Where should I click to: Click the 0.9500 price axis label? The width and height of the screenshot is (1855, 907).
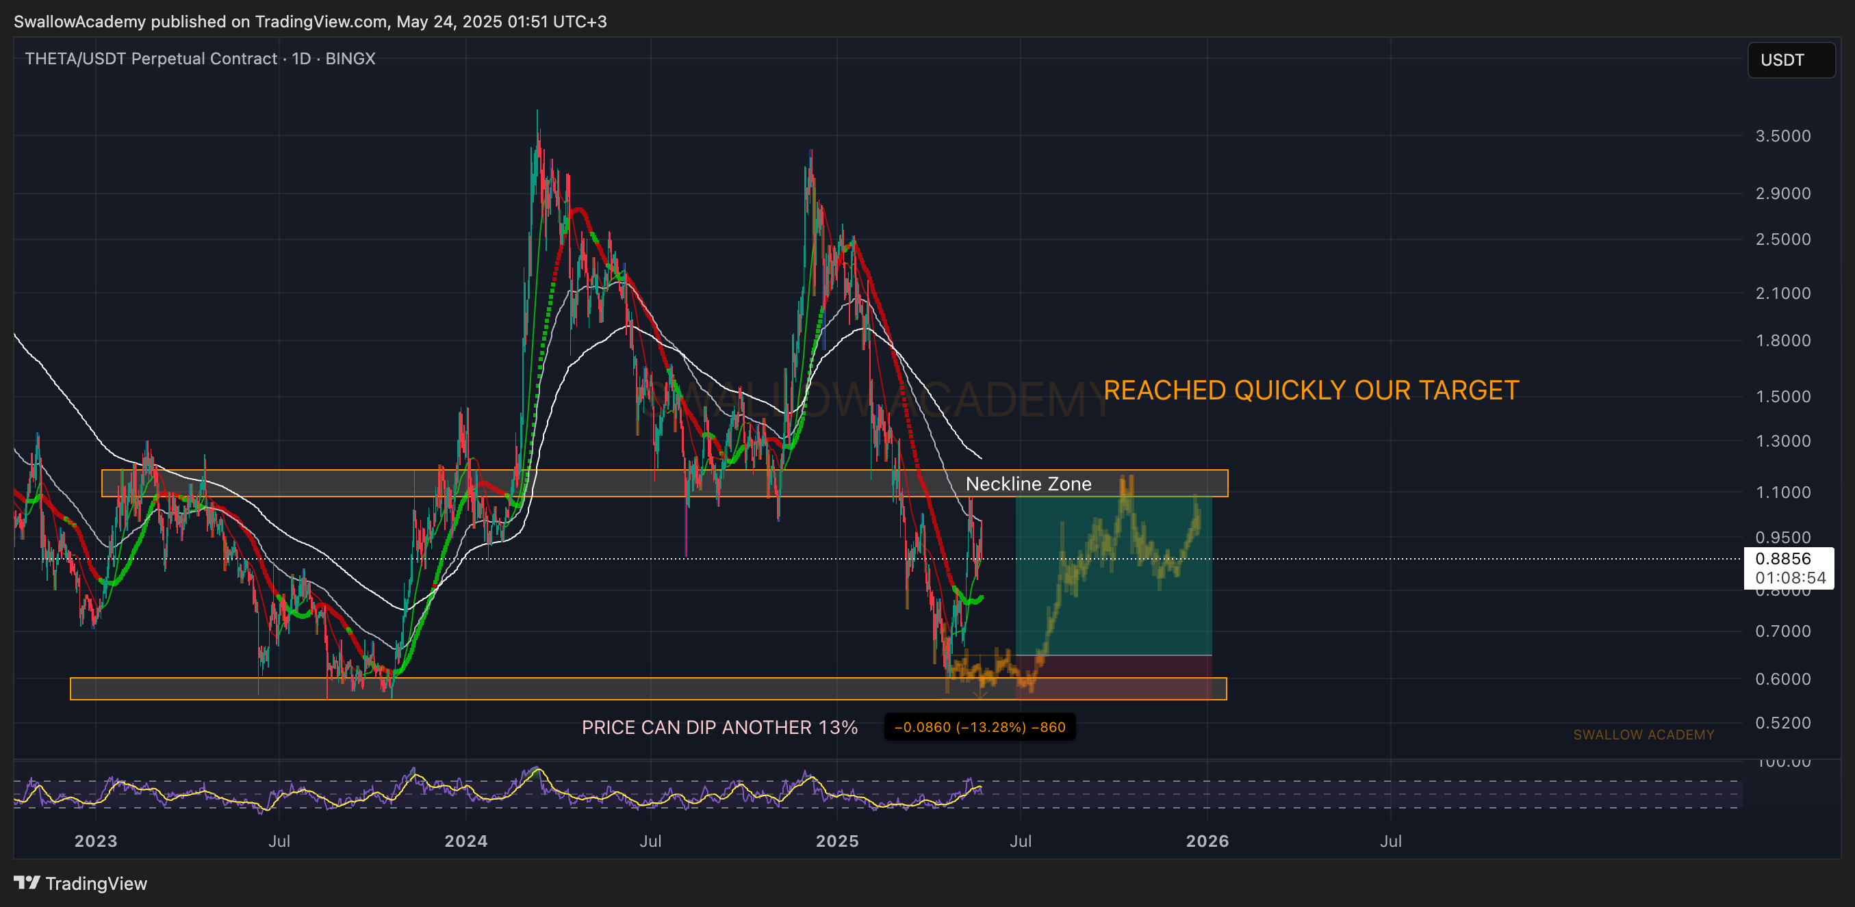1782,537
